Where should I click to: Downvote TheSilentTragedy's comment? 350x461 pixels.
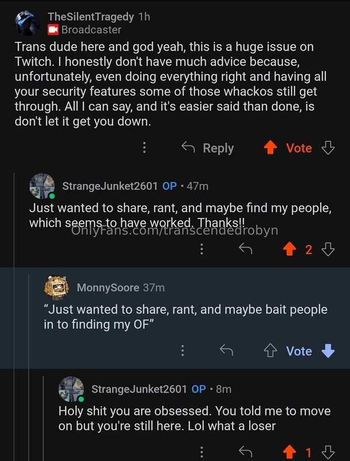(328, 148)
